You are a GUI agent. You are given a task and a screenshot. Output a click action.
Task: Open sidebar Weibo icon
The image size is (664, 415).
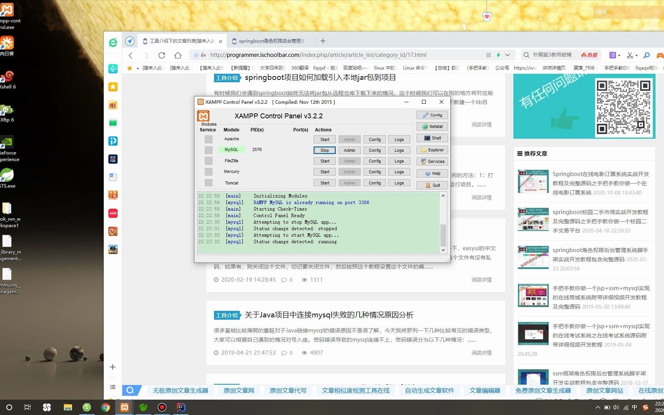coord(113,105)
